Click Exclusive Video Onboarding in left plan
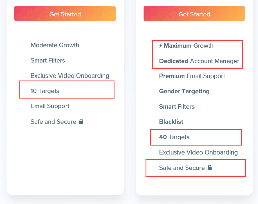258x204 pixels. pyautogui.click(x=70, y=76)
